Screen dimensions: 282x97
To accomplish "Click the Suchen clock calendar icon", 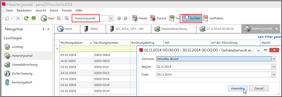I will [x=186, y=18].
